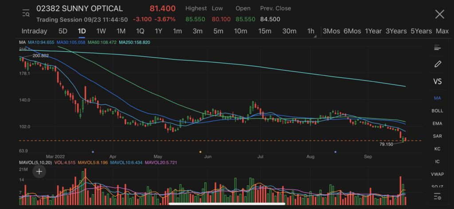Tap the MAVOL10:6.434 legend value

(x=126, y=163)
